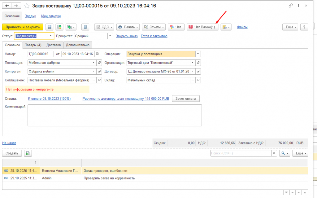The width and height of the screenshot is (317, 198).
Task: Switch to Задачи section
Action: click(x=30, y=16)
